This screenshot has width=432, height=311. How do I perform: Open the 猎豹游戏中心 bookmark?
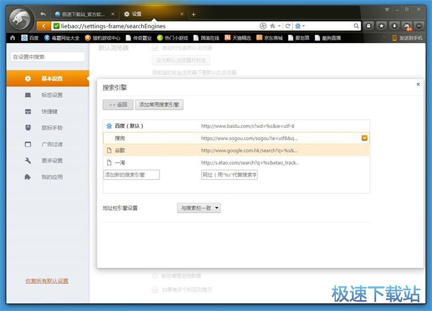coord(103,38)
